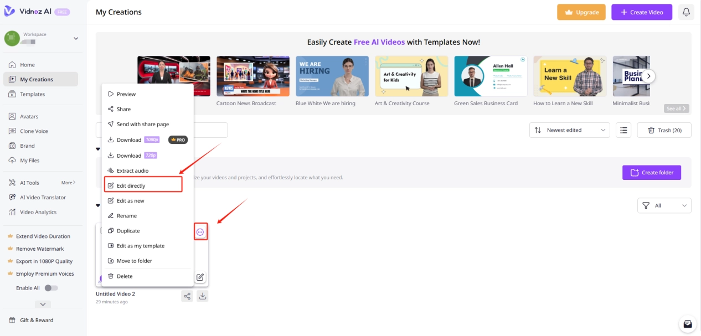Click the notification bell icon
The image size is (701, 336).
tap(686, 12)
